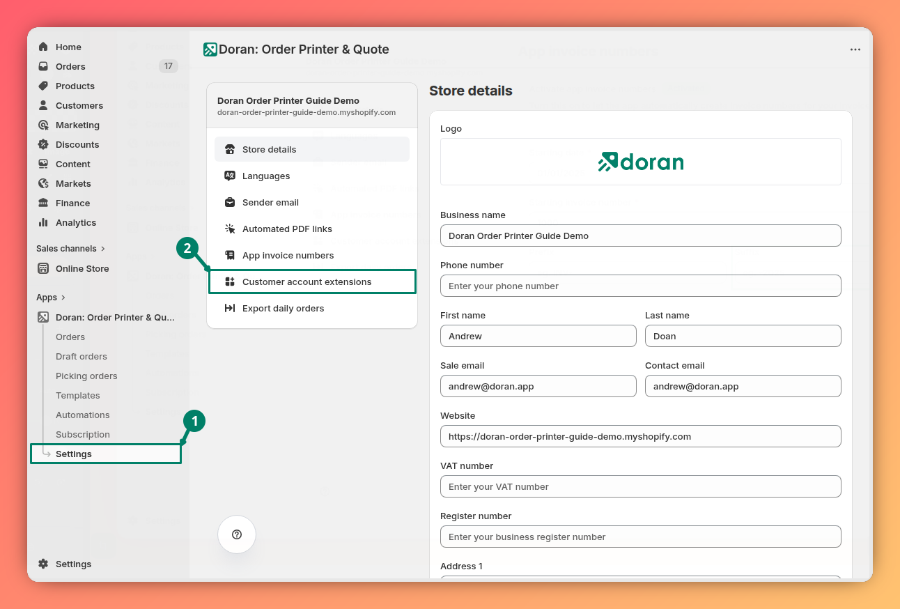The height and width of the screenshot is (609, 900).
Task: Click the Languages translate icon
Action: (230, 176)
